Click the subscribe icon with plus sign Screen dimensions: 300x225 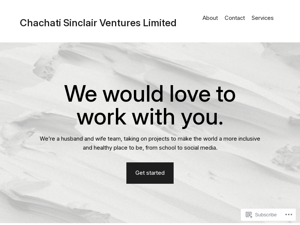click(249, 214)
